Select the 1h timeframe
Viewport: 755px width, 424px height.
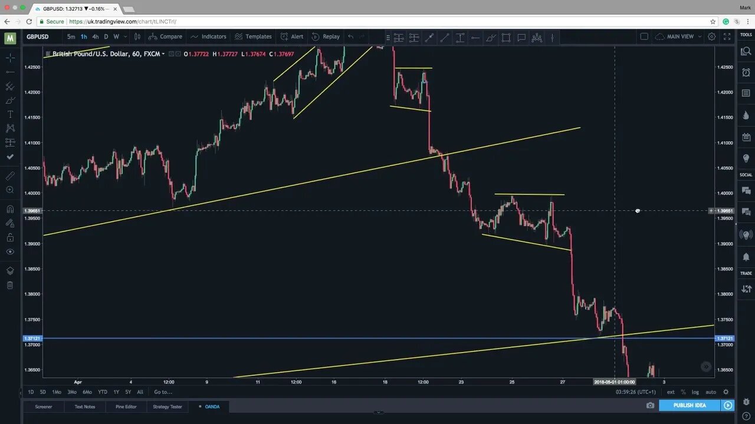(84, 37)
